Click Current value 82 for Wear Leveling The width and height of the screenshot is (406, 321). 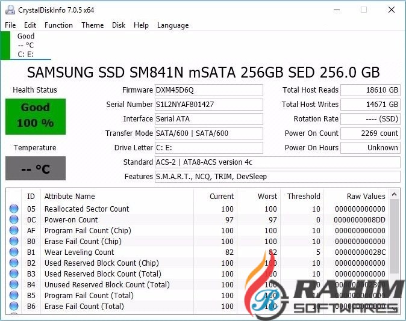click(x=229, y=252)
